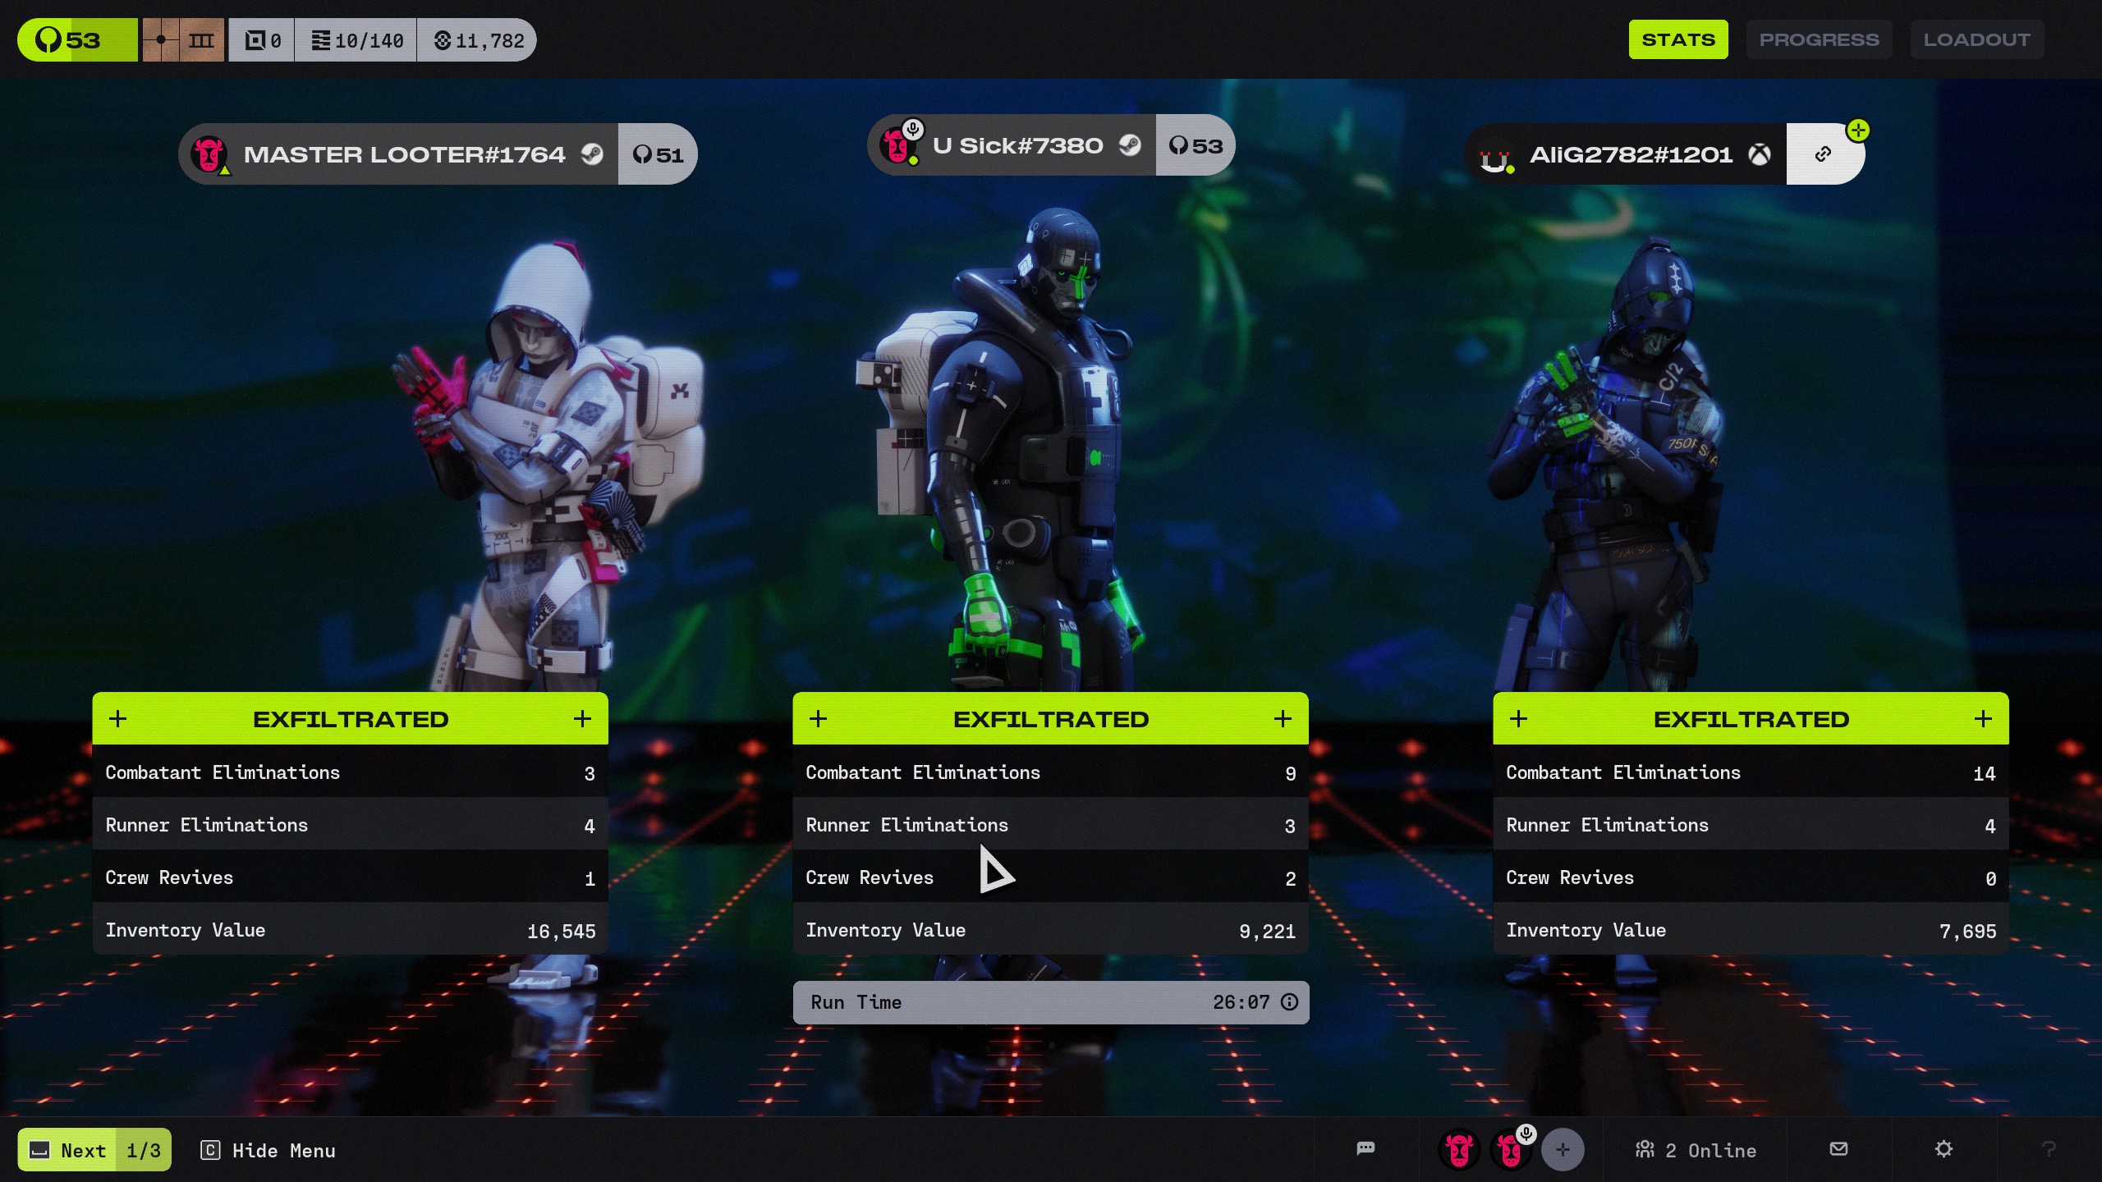Image resolution: width=2102 pixels, height=1182 pixels.
Task: Click the help question mark icon
Action: 2048,1149
